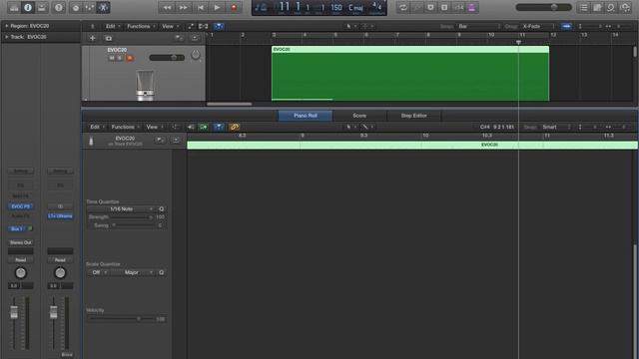The image size is (639, 359).
Task: Switch to Piano Roll tab
Action: tap(306, 116)
